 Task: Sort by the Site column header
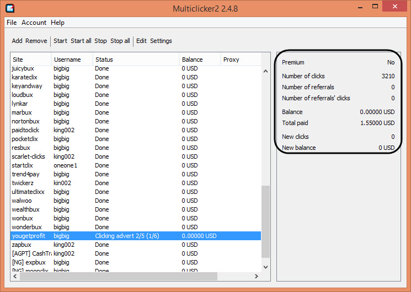click(x=31, y=60)
